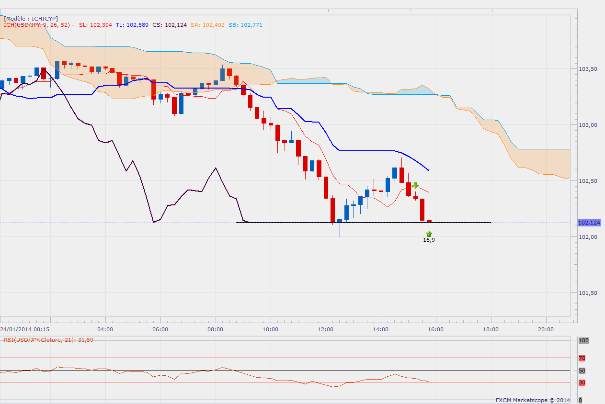605x404 pixels.
Task: Click the SA: 102,492 value
Action: tap(207, 25)
